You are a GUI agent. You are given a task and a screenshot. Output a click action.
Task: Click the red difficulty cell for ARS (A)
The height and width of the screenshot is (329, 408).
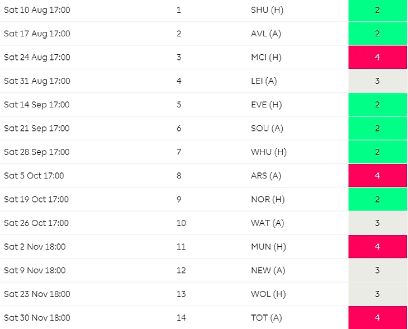378,176
